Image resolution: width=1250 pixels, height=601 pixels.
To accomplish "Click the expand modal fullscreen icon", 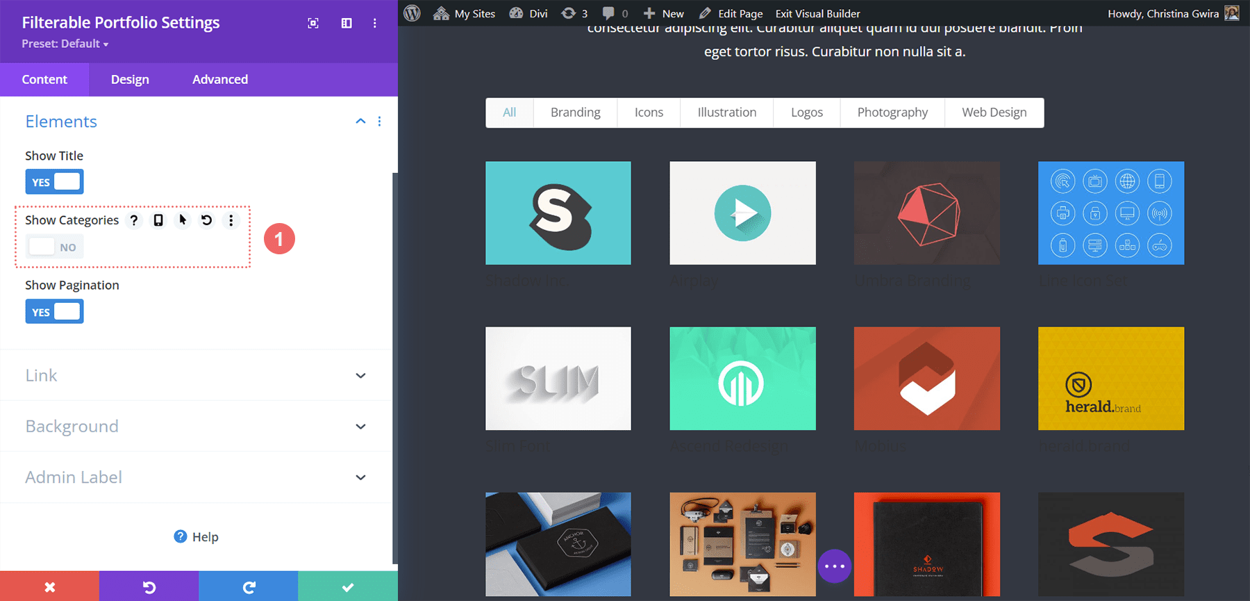I will coord(313,23).
